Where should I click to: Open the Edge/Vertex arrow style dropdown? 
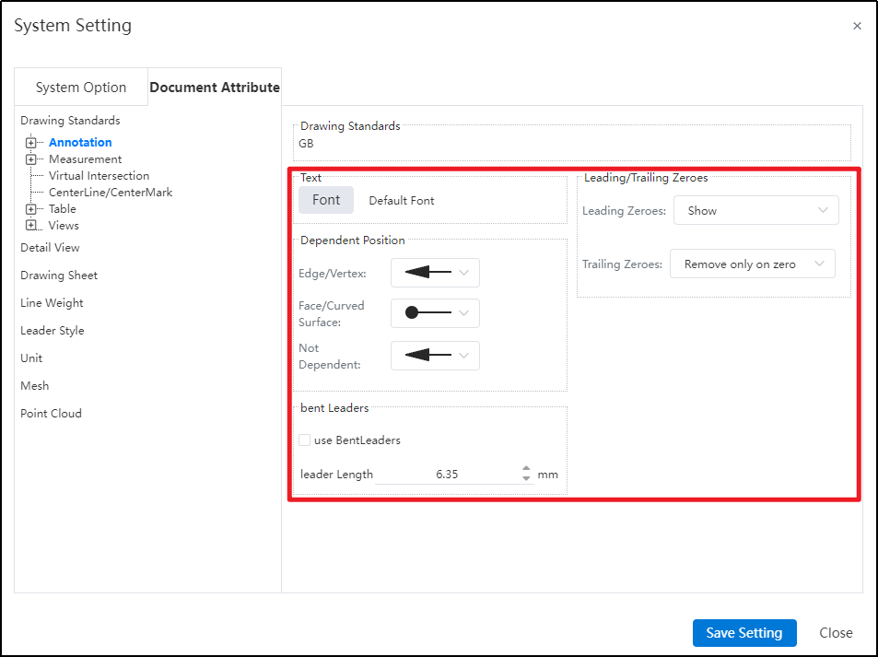[435, 273]
